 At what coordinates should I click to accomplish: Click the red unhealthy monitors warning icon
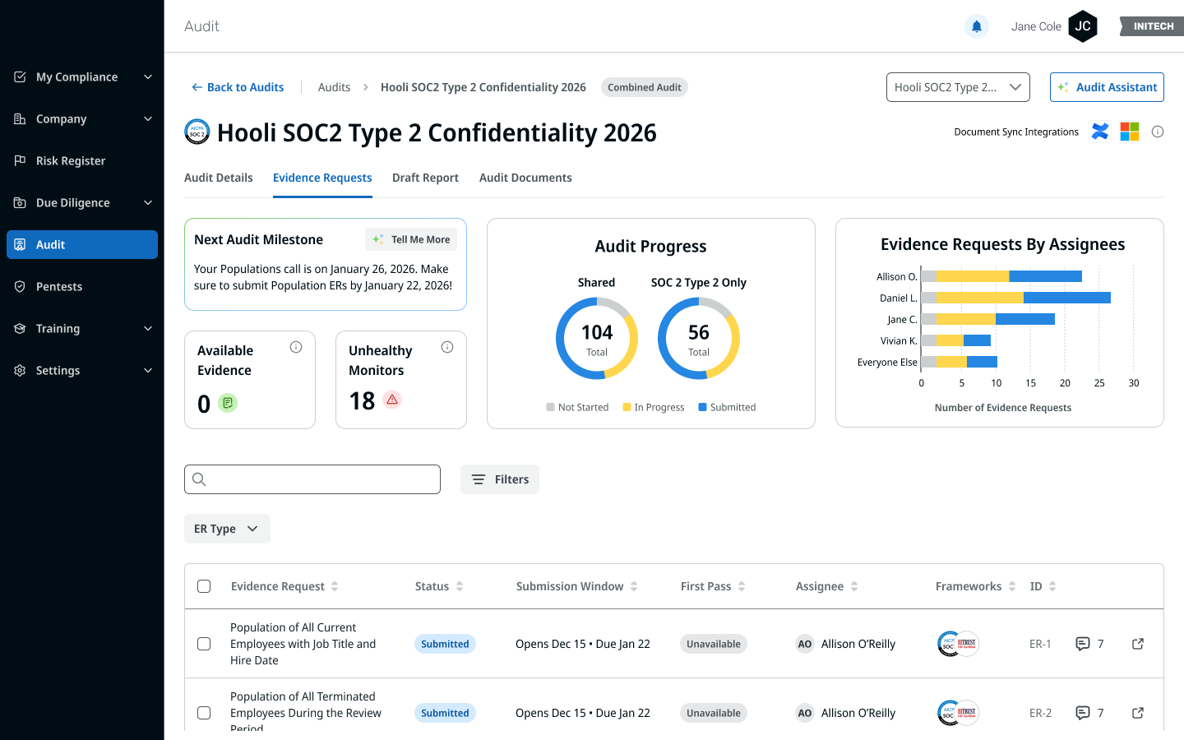[392, 400]
